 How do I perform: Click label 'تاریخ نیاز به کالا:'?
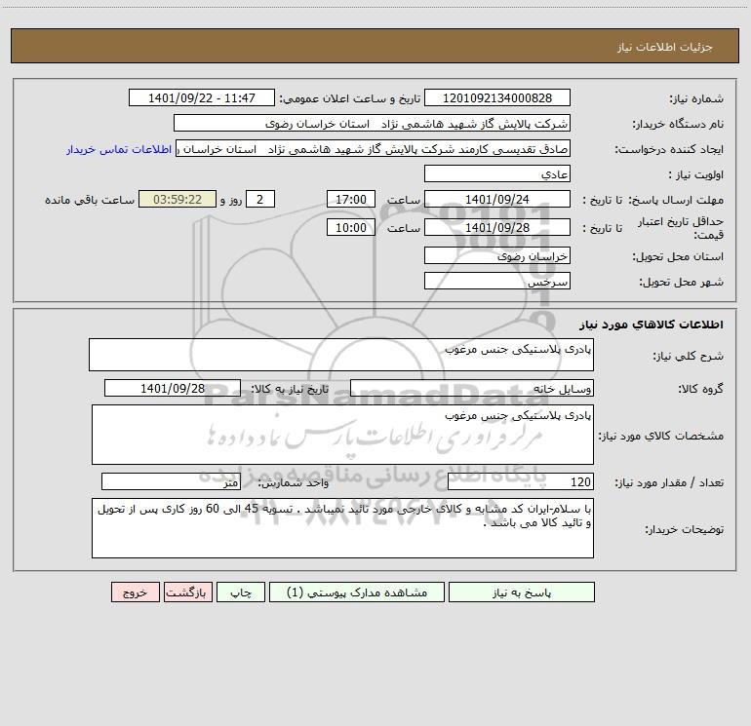tap(290, 389)
